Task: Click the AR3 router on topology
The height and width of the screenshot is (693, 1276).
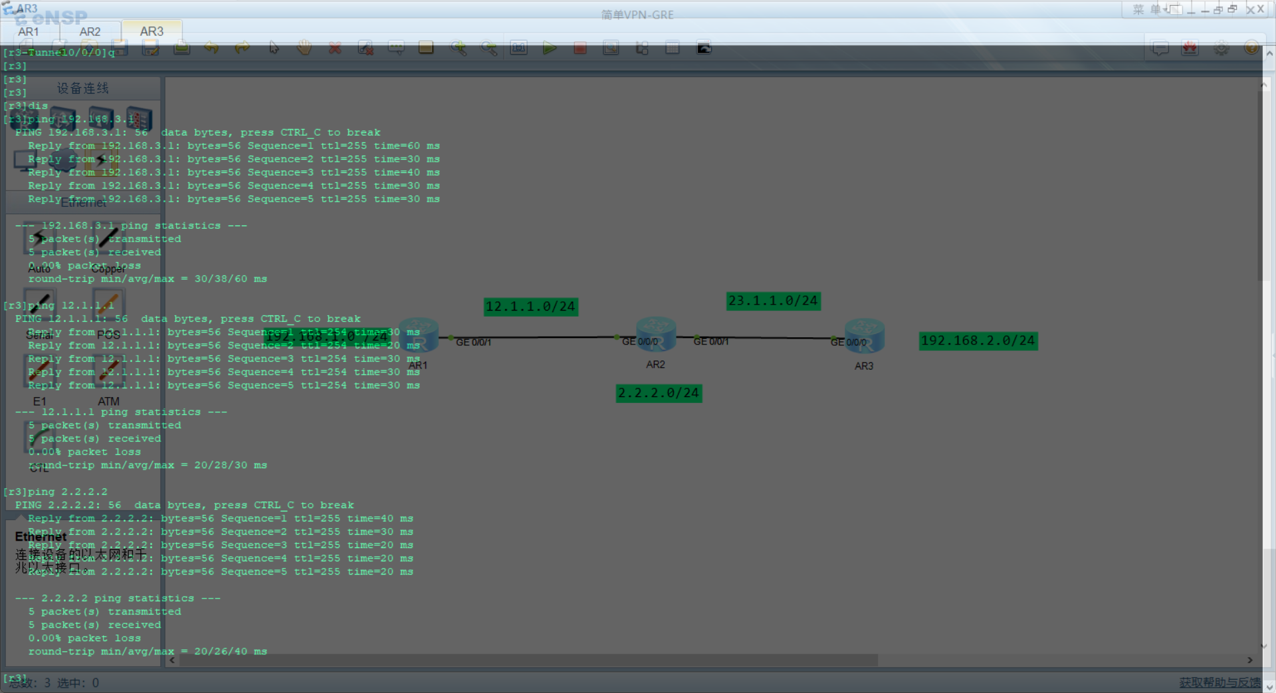Action: 864,337
